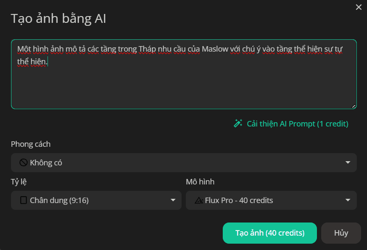Viewport: 367px width, 250px height.
Task: Click the arrow of the Không có dropdown
Action: (x=348, y=162)
